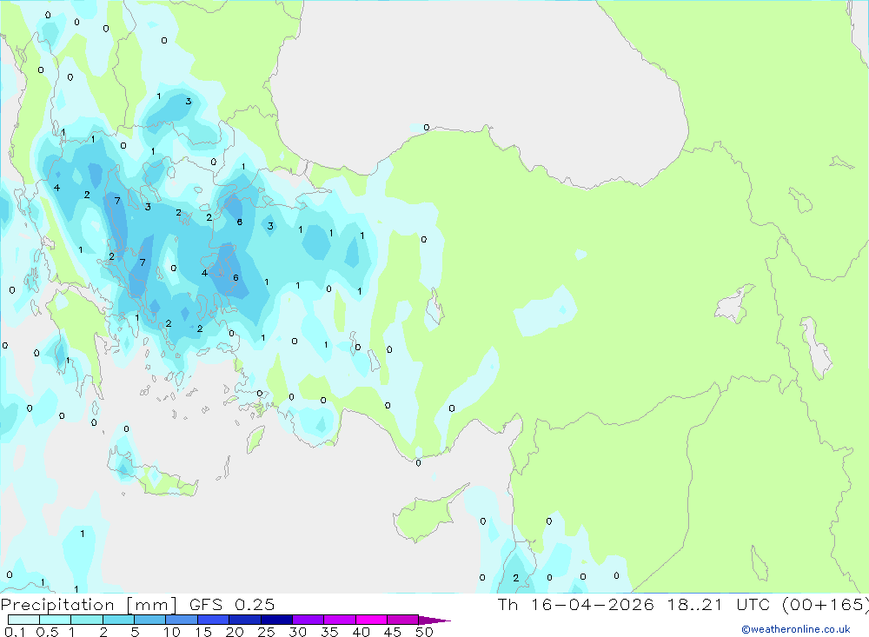Click the legend label '20'
This screenshot has height=637, width=869.
click(235, 632)
